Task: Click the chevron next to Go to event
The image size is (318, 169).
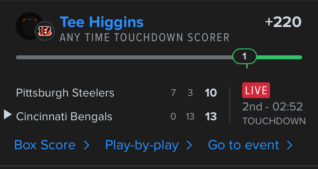Action: click(x=290, y=145)
